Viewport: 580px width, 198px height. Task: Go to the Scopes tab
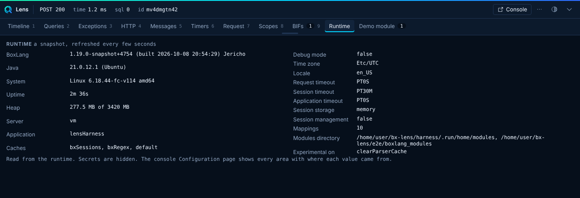tap(271, 26)
